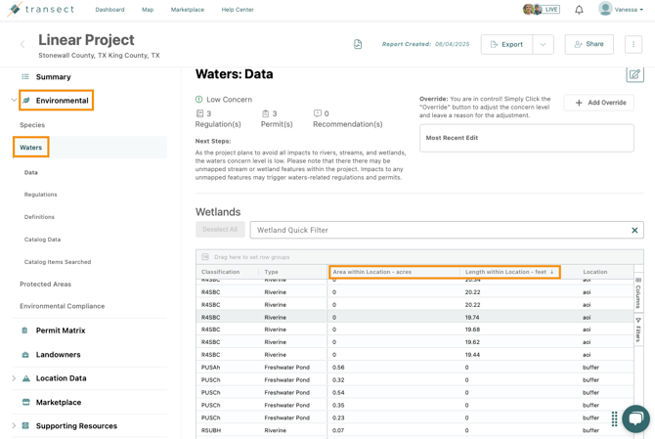Screen dimensions: 655x439
Task: Open the three-dot more options menu
Action: 633,44
